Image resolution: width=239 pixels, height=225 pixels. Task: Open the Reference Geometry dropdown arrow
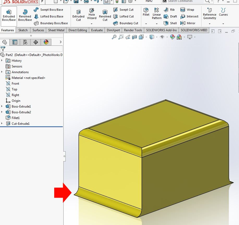pos(210,24)
